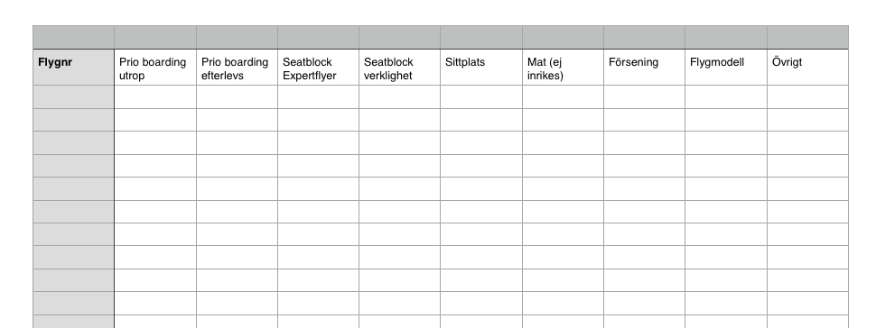Select the Seatblock verklighet header cell
The height and width of the screenshot is (328, 876).
coord(399,68)
